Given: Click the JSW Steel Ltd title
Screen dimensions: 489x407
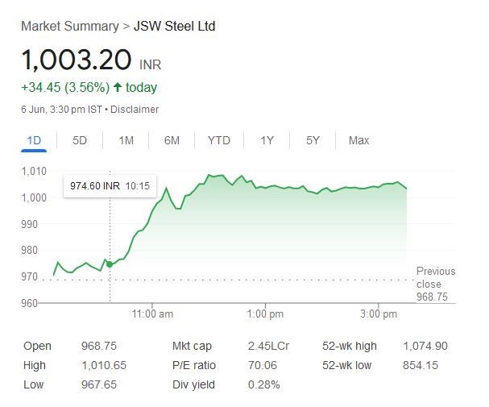Looking at the screenshot, I should point(174,26).
